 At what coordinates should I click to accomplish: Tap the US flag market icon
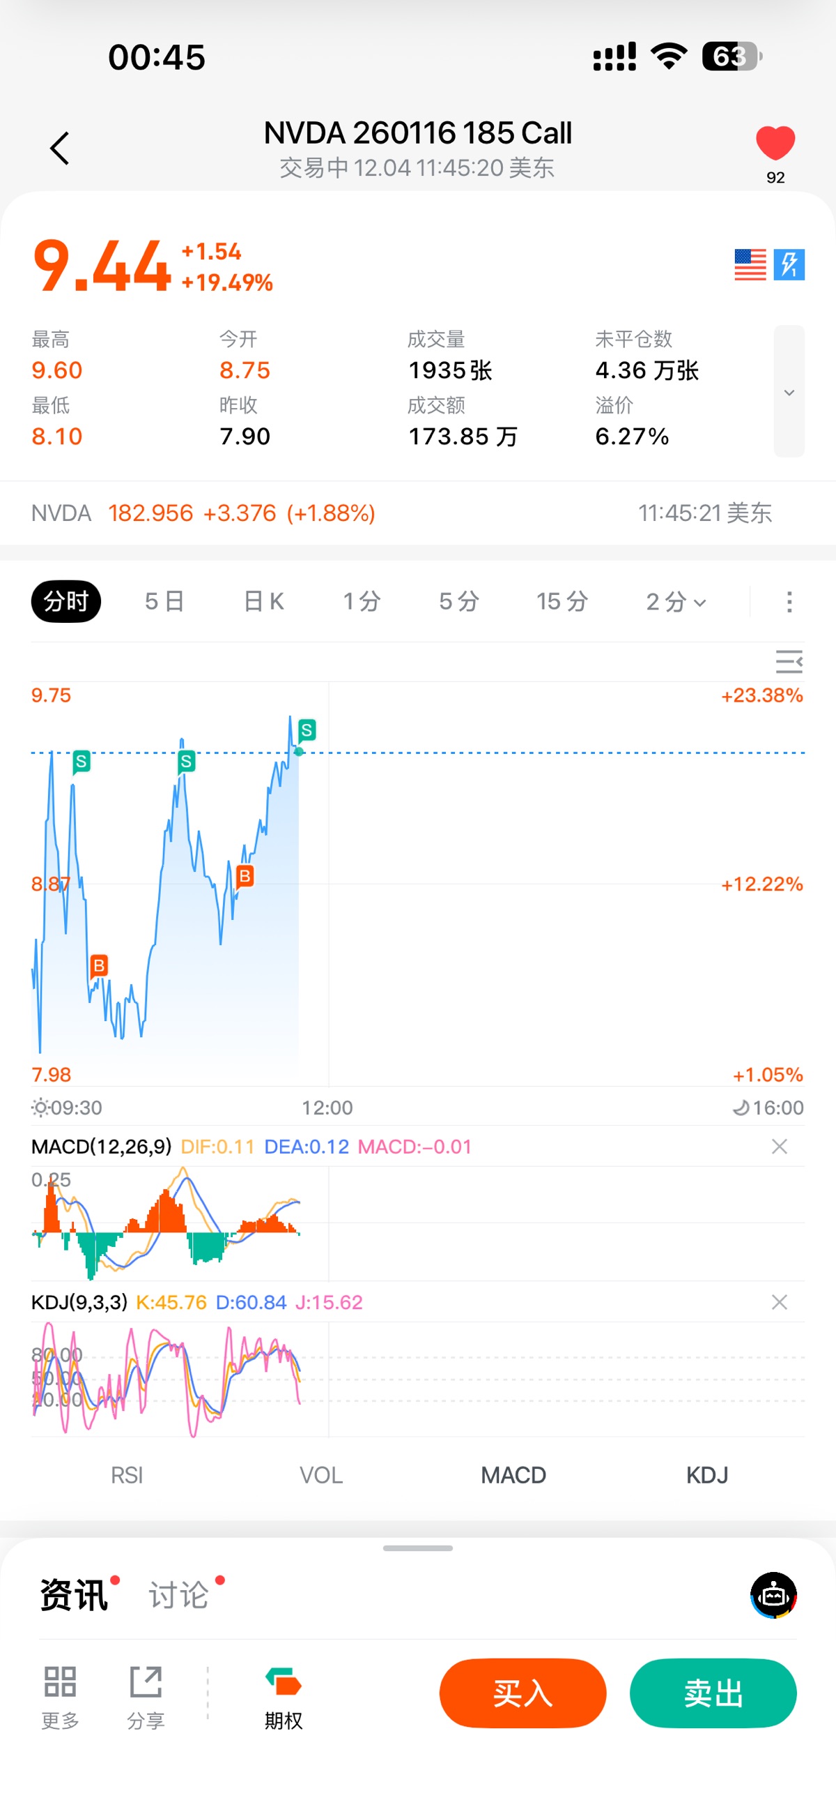(x=750, y=265)
